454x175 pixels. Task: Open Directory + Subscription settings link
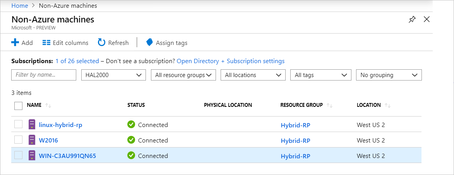pos(230,61)
